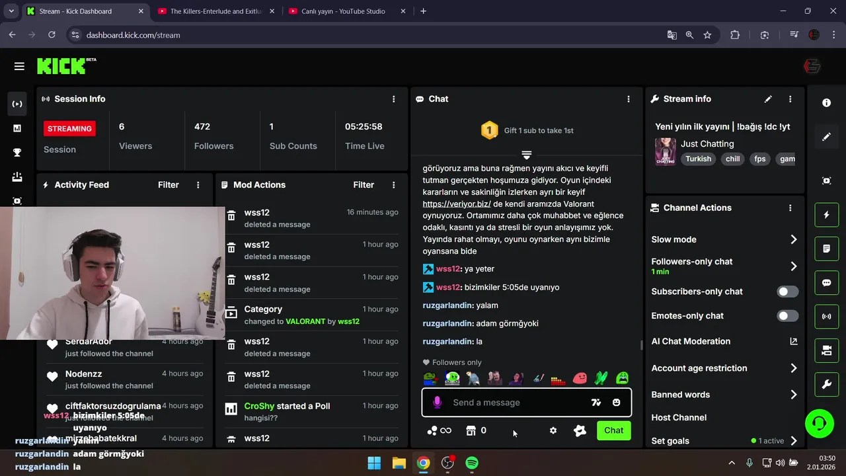Switch to Canlı yayın YouTube Studio tab
The image size is (846, 476).
pyautogui.click(x=346, y=11)
